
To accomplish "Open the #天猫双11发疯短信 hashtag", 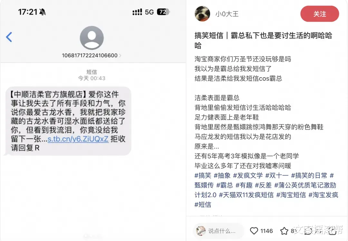I will [x=246, y=195].
